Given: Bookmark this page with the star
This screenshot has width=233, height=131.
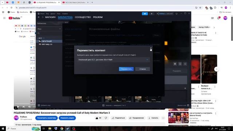Looking at the screenshot, I should (x=200, y=8).
